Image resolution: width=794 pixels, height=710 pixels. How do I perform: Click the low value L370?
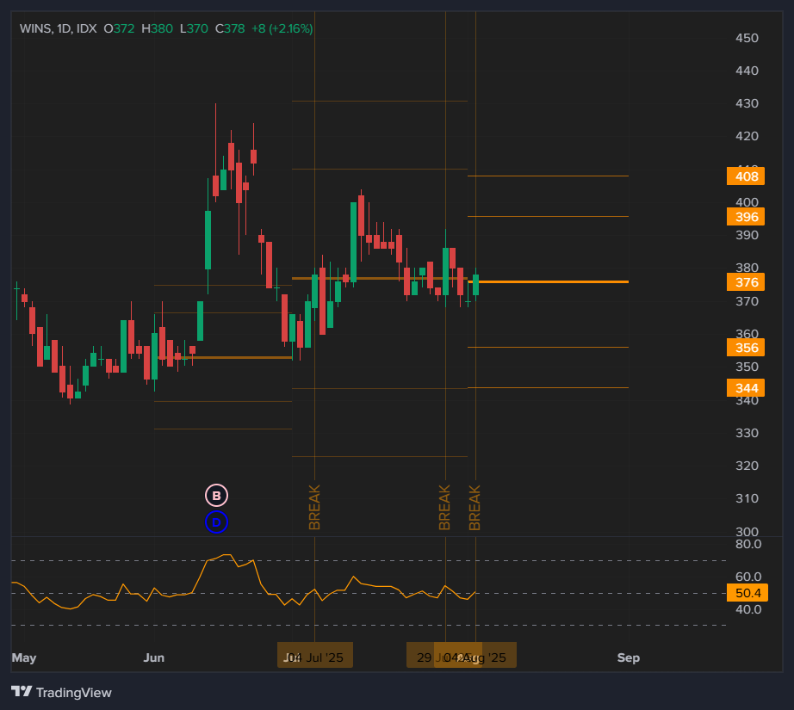(x=194, y=28)
